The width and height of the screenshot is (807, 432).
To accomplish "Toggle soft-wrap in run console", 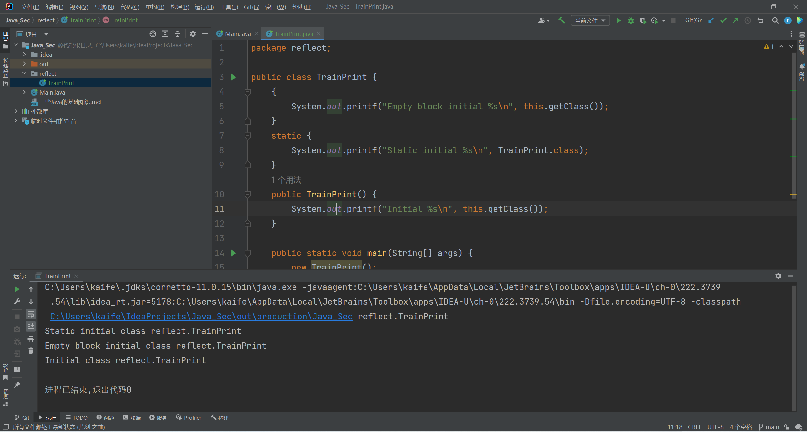I will pyautogui.click(x=31, y=314).
